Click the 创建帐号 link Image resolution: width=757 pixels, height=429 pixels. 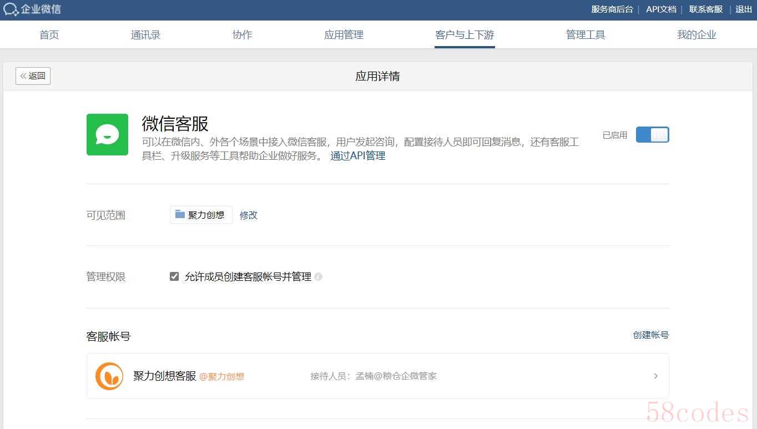pos(651,335)
